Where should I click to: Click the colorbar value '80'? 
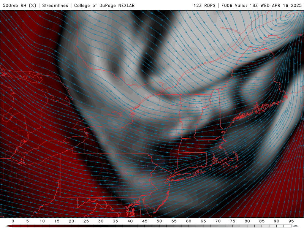247,221
